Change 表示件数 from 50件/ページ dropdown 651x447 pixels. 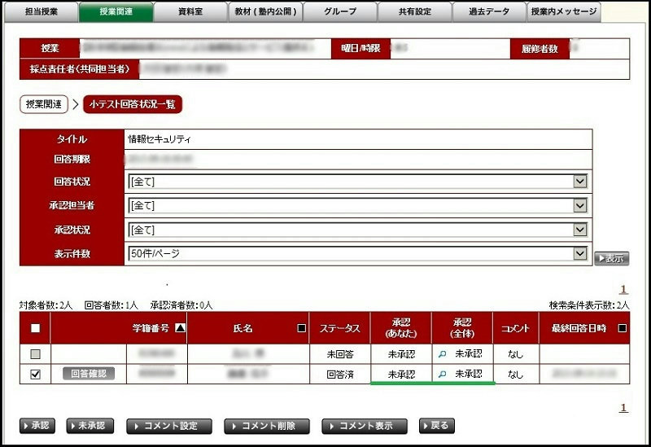pos(579,254)
